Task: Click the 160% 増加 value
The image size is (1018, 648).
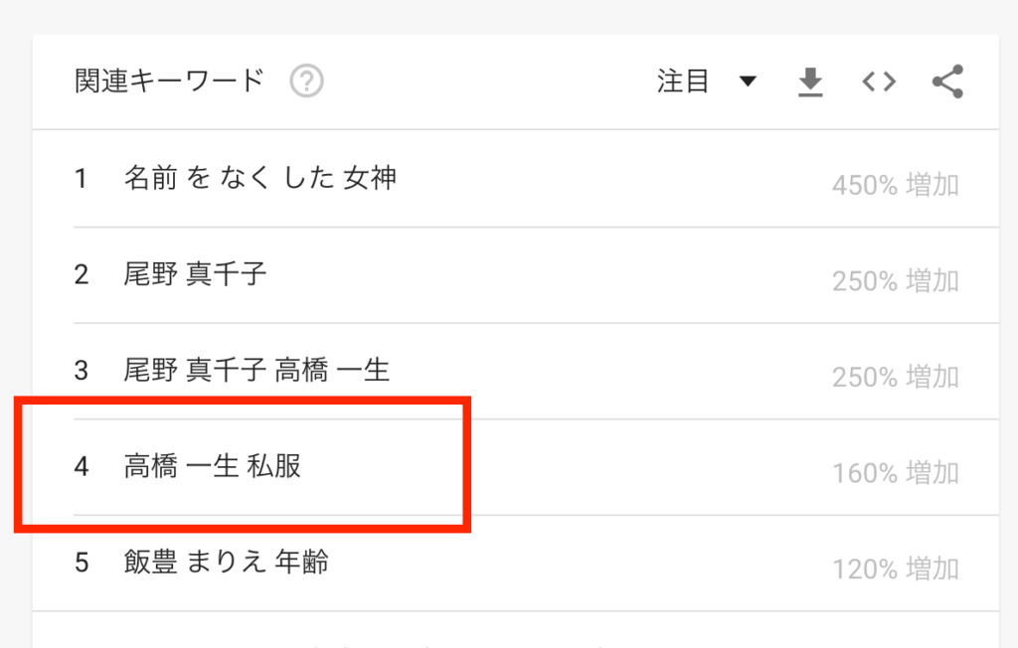Action: click(x=895, y=473)
